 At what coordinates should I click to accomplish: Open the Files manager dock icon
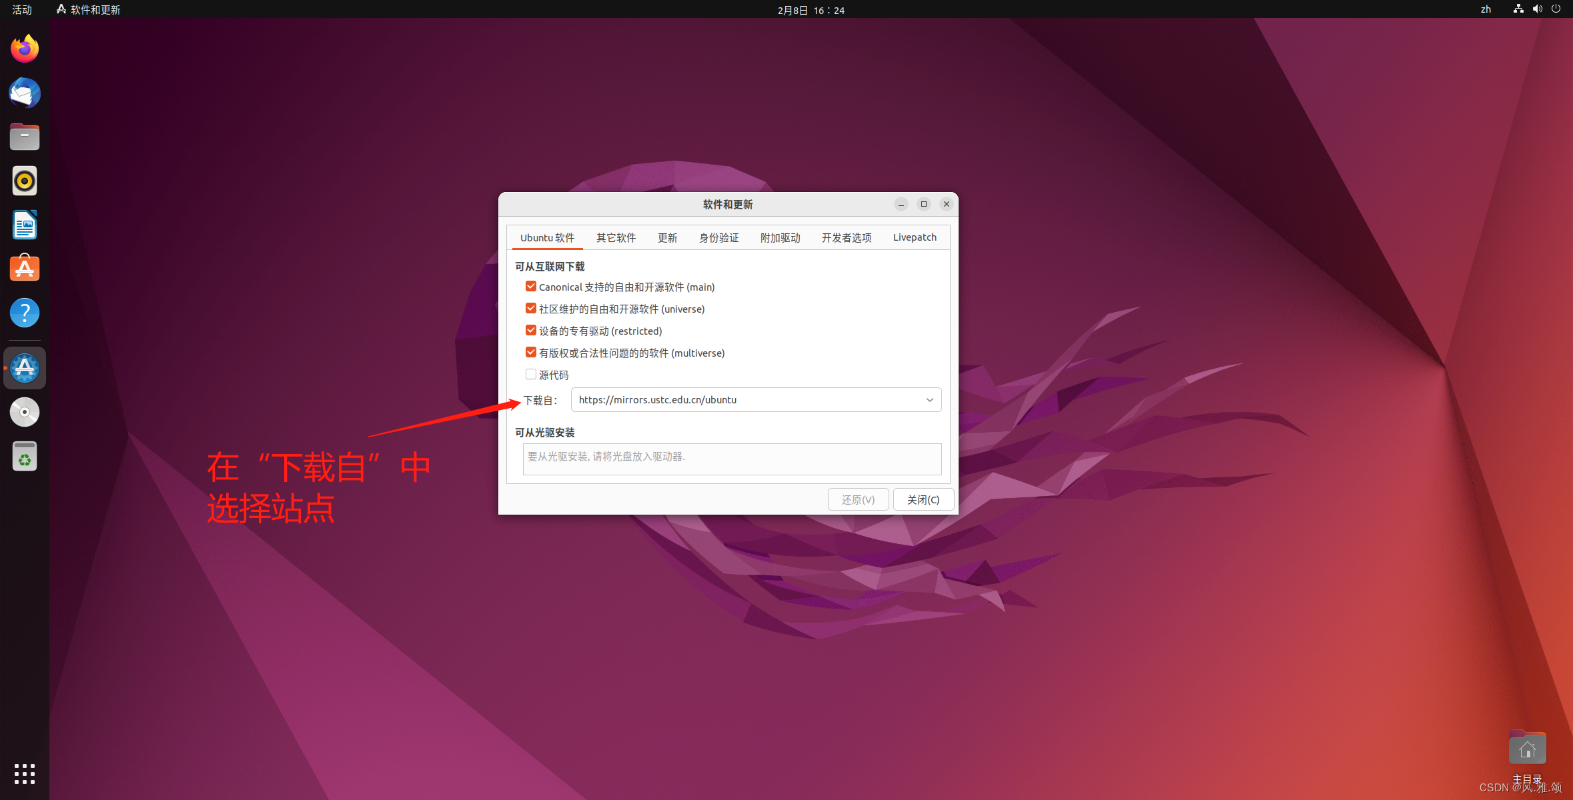(25, 137)
